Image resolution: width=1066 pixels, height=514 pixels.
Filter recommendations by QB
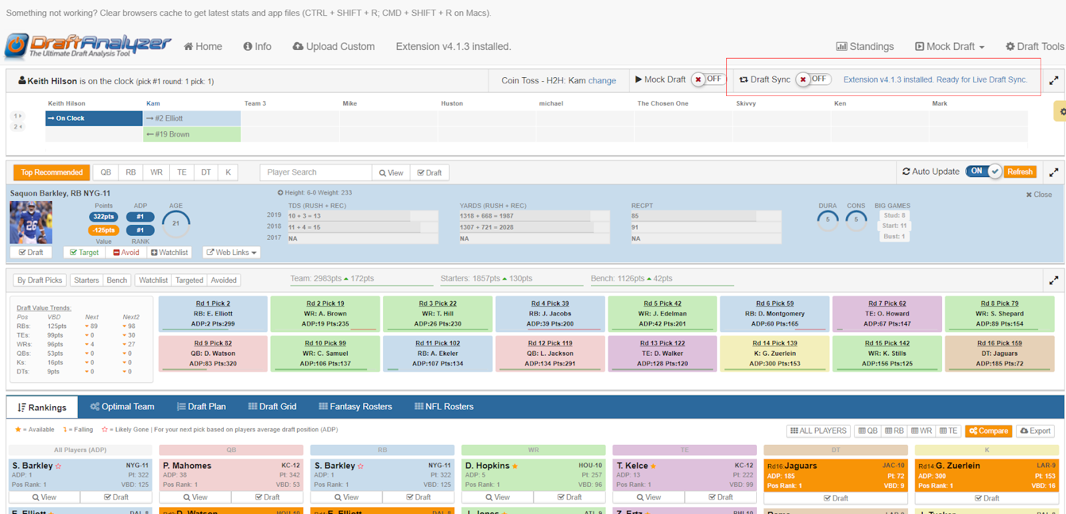[x=106, y=172]
